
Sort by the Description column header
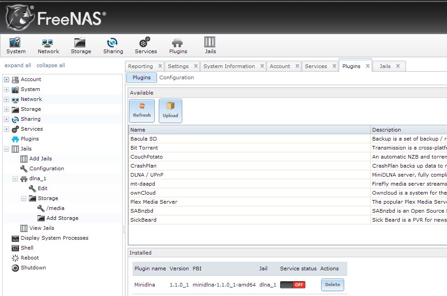pos(409,130)
